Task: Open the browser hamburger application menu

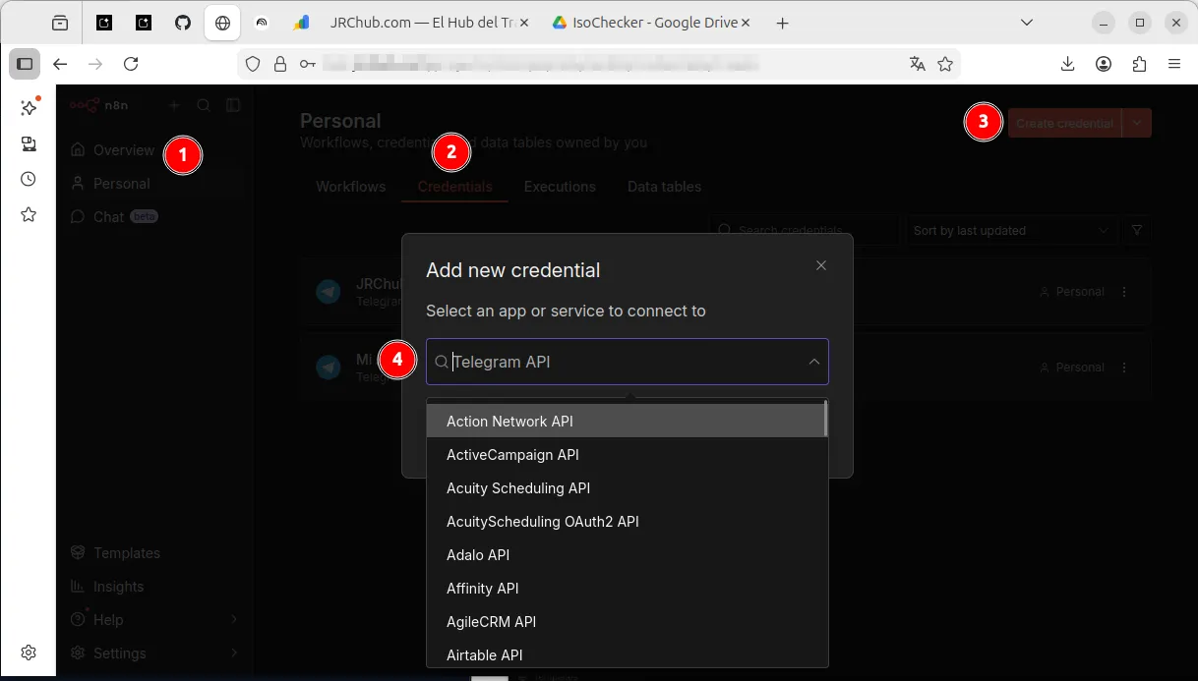Action: (x=1174, y=64)
